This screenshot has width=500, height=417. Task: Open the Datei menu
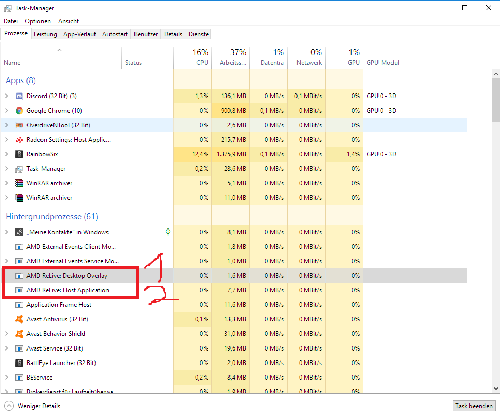point(10,21)
